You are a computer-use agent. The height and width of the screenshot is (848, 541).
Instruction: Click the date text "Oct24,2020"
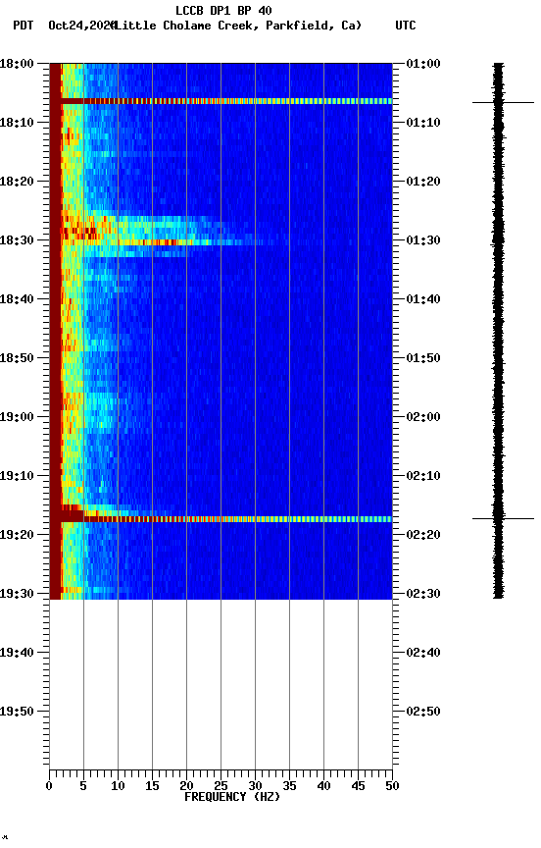81,26
